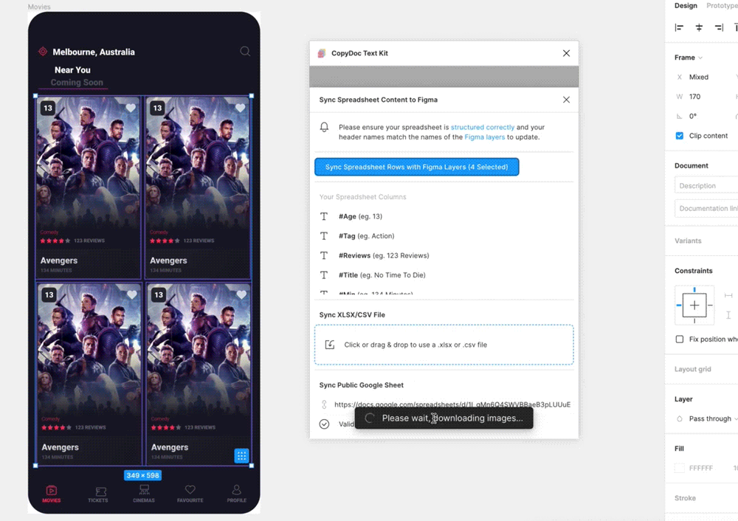Open the 'structured correctly' link
The image size is (738, 521).
[x=483, y=127]
